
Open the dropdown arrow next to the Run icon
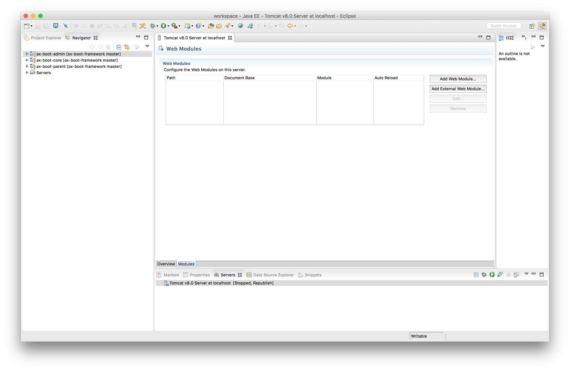coord(169,26)
